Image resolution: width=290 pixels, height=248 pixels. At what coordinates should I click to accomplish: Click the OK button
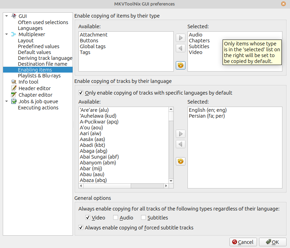pyautogui.click(x=272, y=242)
